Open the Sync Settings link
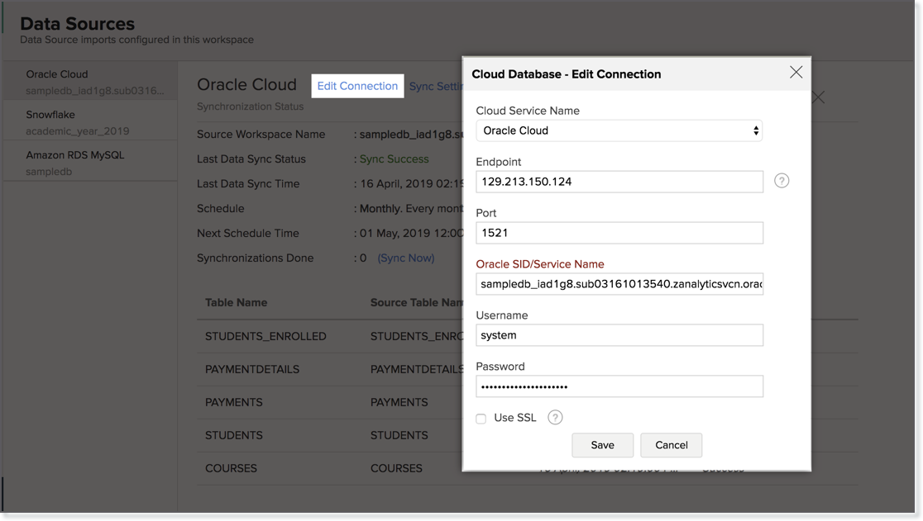 click(x=435, y=86)
